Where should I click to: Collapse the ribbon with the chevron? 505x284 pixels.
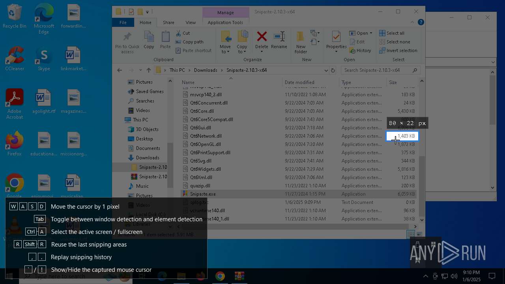pyautogui.click(x=413, y=22)
